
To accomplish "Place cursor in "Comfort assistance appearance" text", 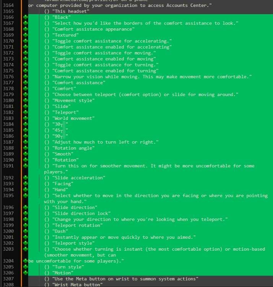I will coord(93,29).
